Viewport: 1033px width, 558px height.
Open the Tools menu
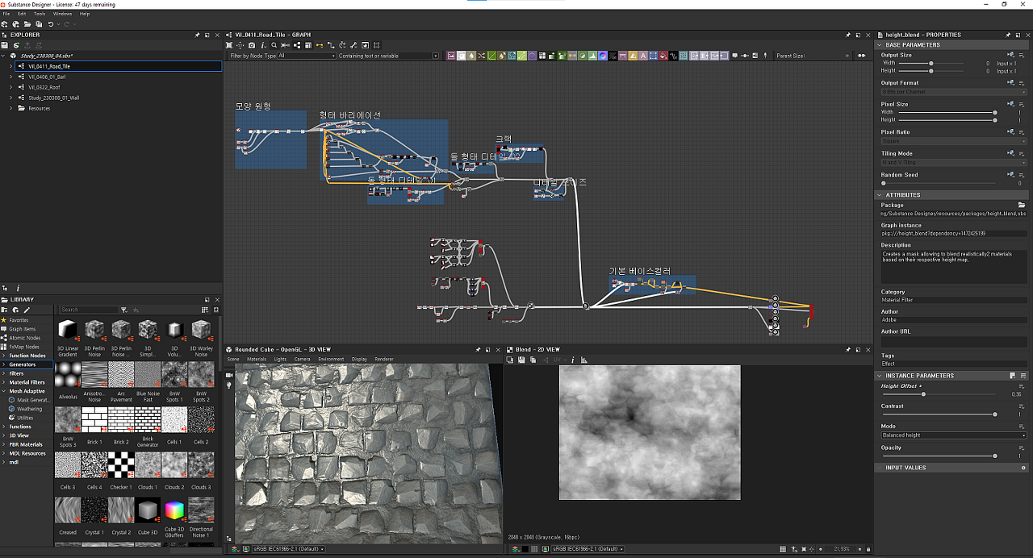tap(40, 14)
